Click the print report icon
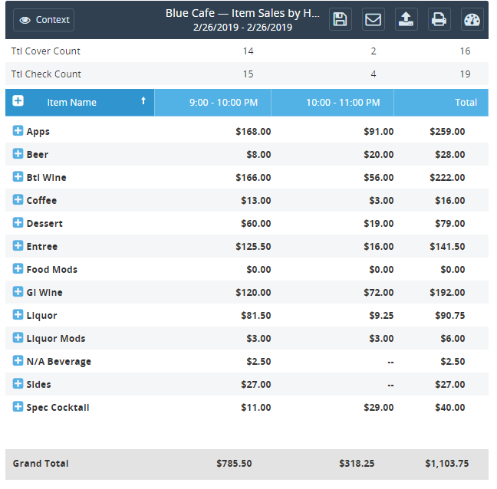 [x=439, y=20]
